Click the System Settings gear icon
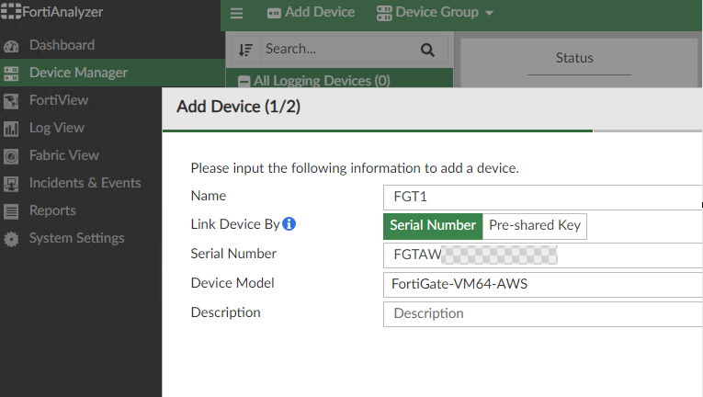703x397 pixels. [12, 239]
